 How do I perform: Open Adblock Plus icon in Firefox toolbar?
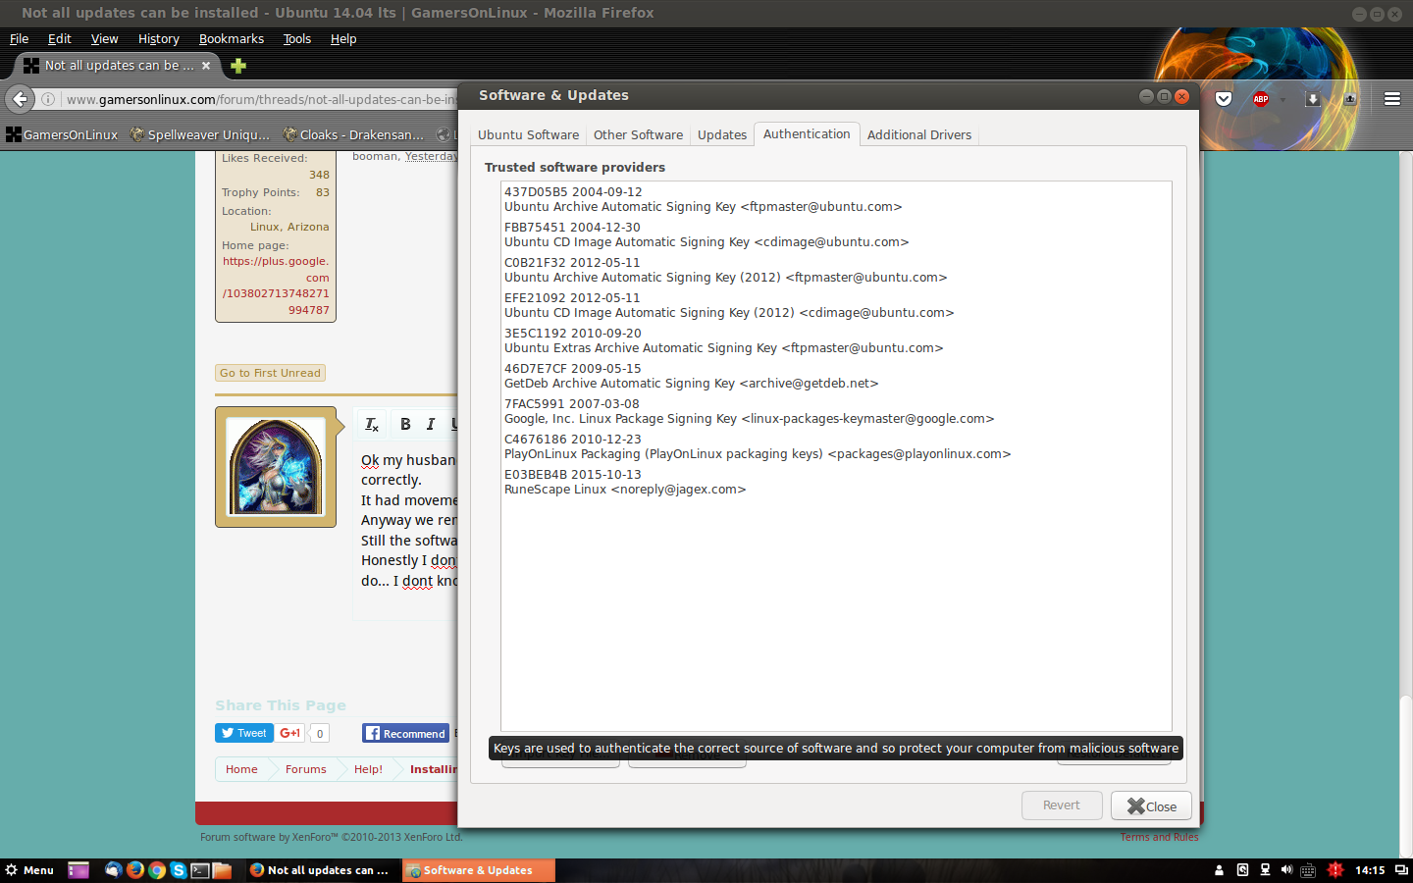(1261, 99)
